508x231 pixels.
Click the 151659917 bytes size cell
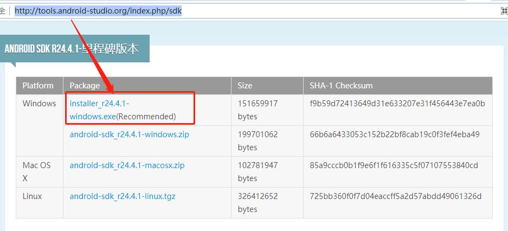pos(258,110)
